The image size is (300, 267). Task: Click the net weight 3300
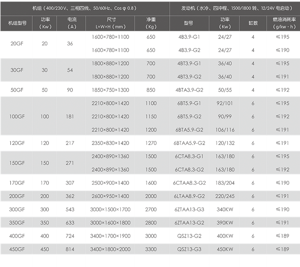(x=151, y=249)
